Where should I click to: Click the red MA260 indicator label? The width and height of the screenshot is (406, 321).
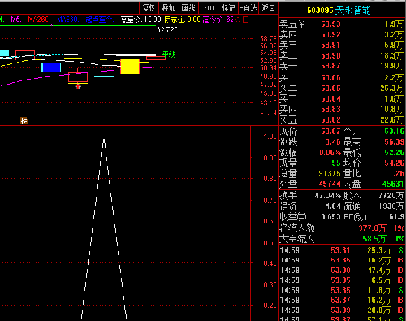click(x=38, y=20)
